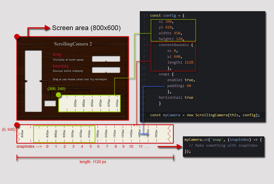Click the red dot at Screen area's corner
This screenshot has height=184, width=274.
click(17, 37)
